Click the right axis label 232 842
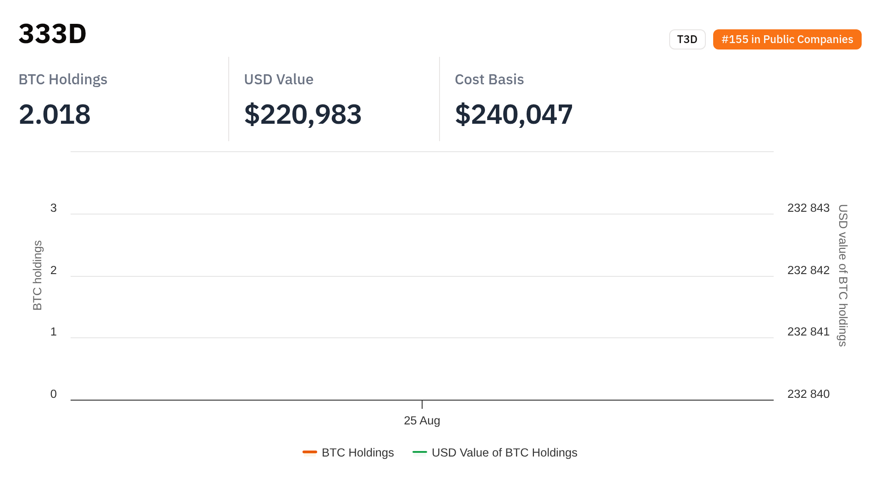Screen dimensions: 880x495 pos(808,270)
